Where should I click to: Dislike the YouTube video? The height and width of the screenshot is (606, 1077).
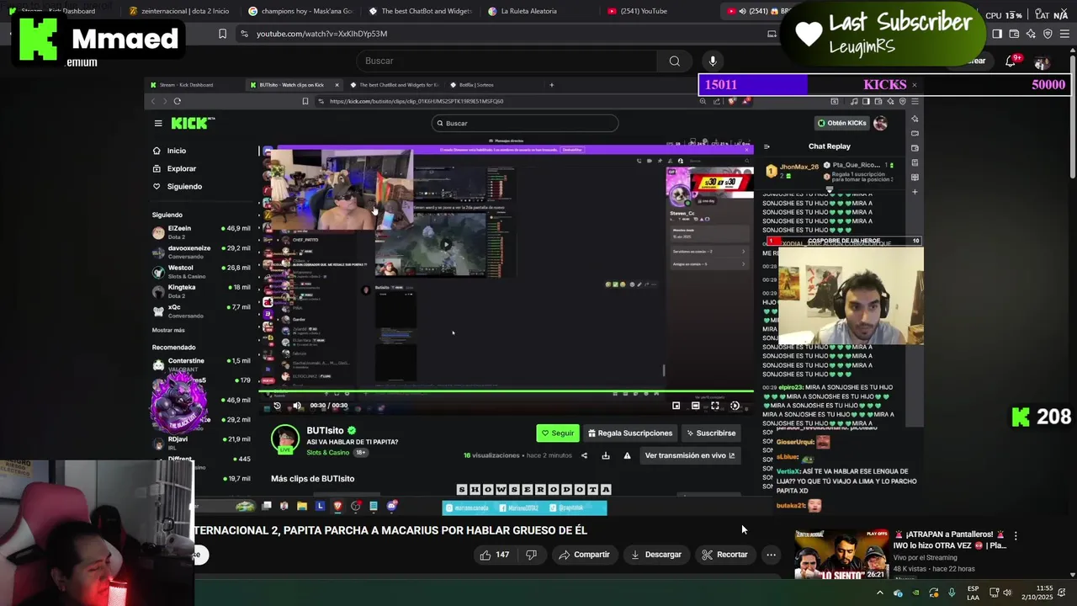tap(531, 555)
